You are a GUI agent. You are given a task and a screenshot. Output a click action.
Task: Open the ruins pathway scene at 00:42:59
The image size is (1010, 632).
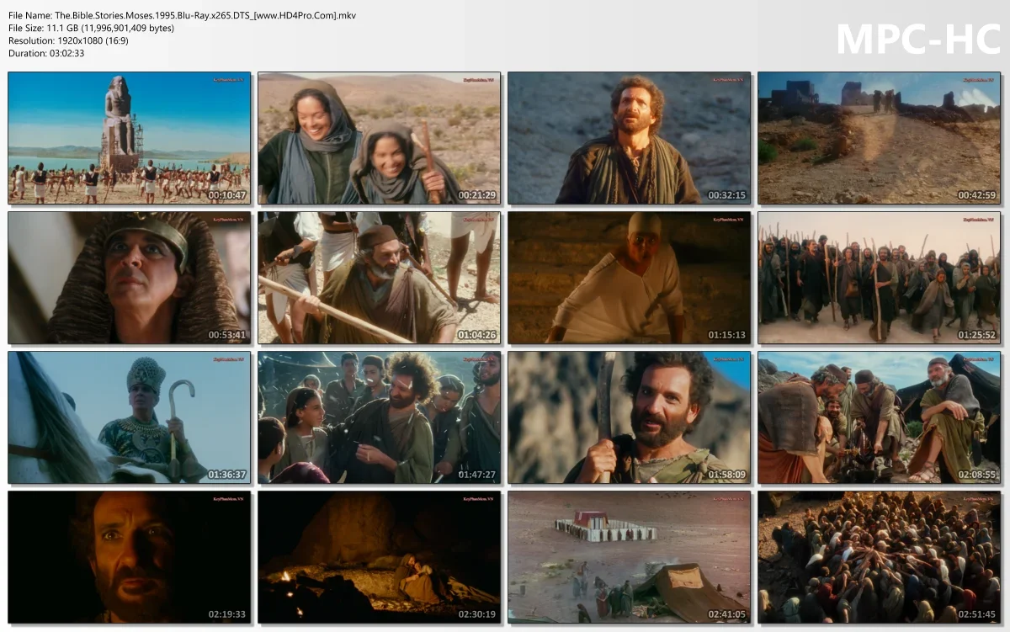878,138
